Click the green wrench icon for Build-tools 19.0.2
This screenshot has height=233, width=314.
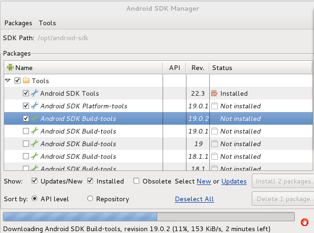[x=35, y=118]
